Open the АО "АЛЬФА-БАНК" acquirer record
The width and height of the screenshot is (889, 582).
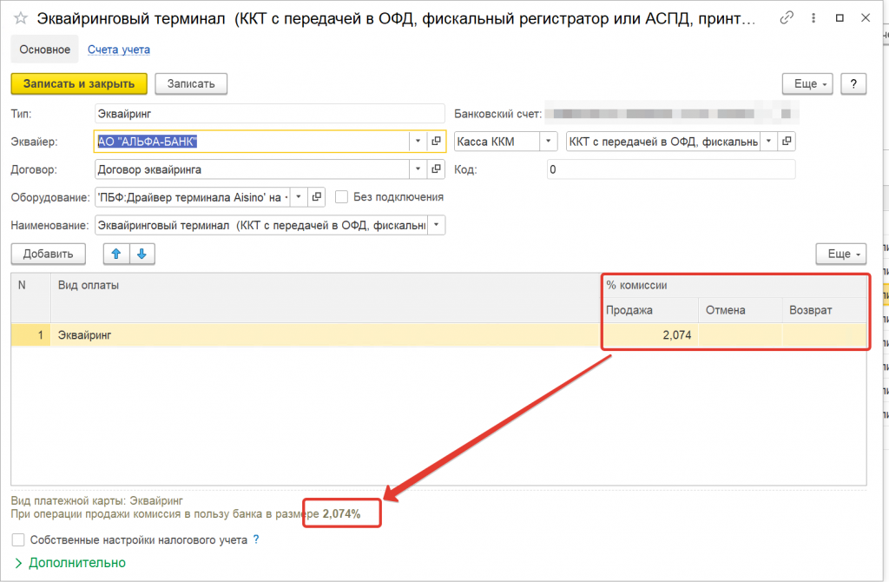(x=436, y=141)
